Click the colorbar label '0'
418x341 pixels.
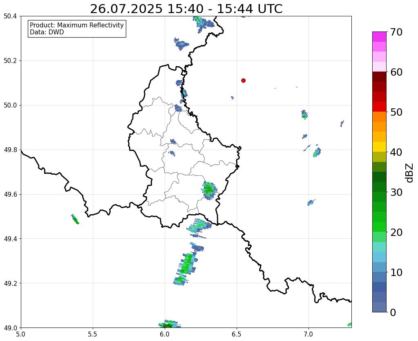393,312
